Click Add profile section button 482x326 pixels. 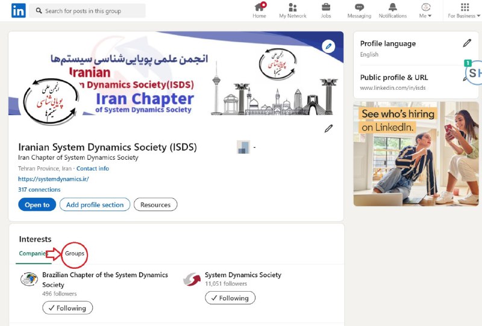pos(95,205)
